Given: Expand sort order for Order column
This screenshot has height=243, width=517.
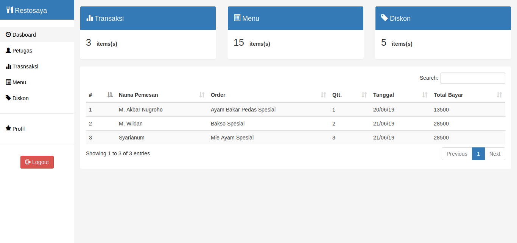Looking at the screenshot, I should click(x=323, y=95).
